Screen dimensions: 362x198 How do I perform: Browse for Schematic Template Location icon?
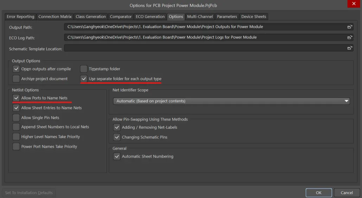350,48
